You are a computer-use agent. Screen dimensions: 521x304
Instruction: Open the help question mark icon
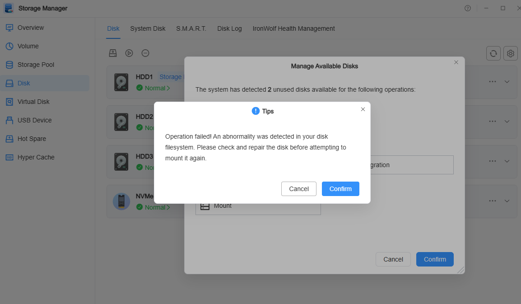(468, 8)
